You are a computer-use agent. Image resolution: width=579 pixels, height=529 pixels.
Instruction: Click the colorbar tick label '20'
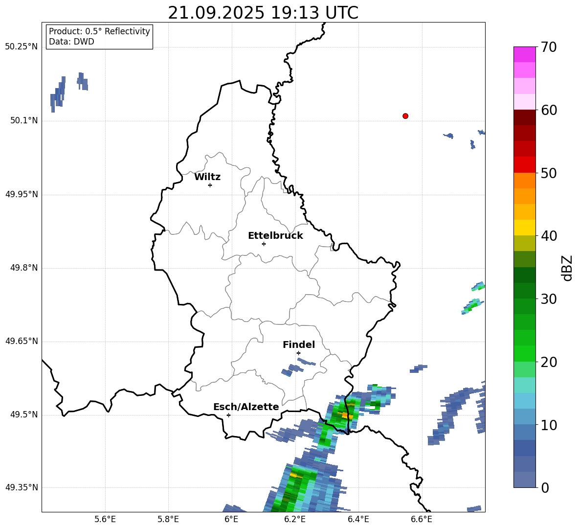coord(549,362)
